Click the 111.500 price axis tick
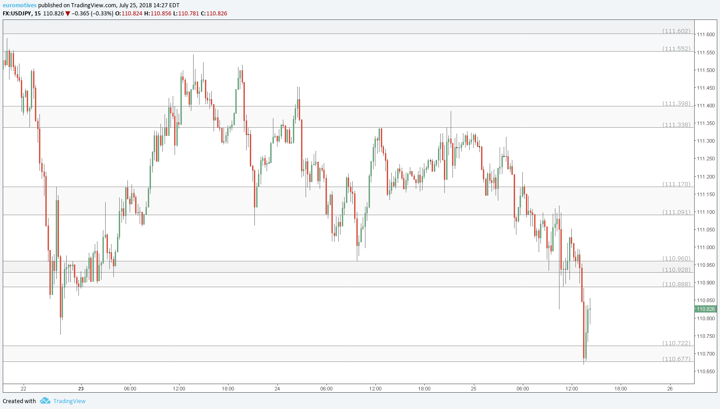This screenshot has height=409, width=720. (x=705, y=70)
